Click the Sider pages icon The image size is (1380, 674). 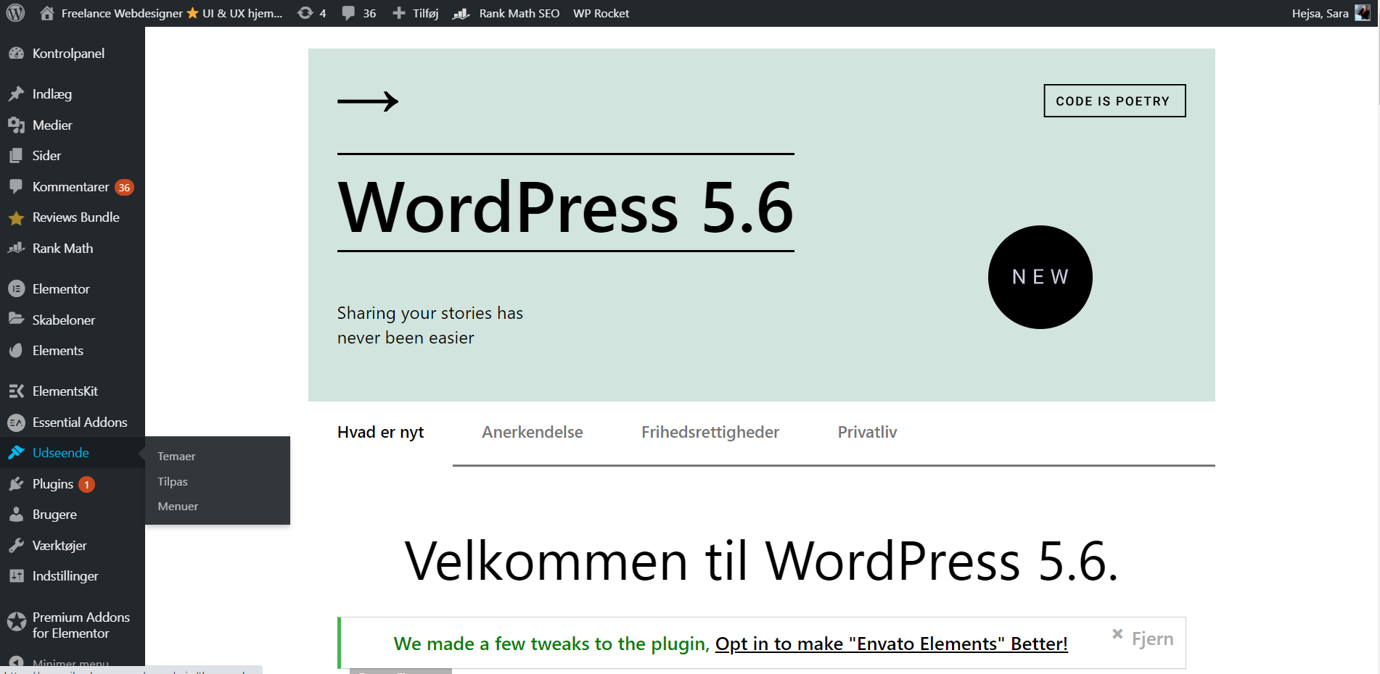pos(16,156)
